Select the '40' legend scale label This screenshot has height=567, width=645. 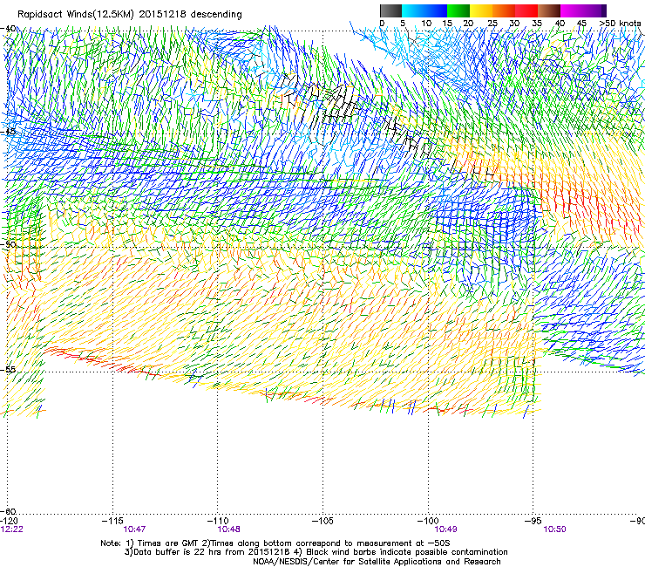pos(560,24)
